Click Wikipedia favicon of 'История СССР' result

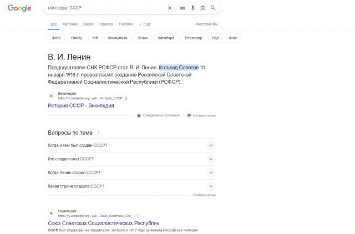52,96
